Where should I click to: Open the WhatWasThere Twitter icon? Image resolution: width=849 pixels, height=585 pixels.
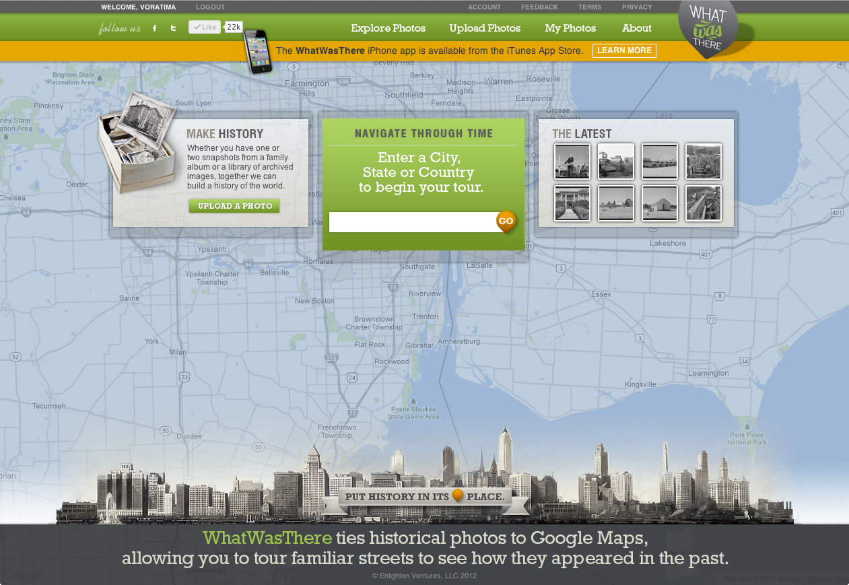click(173, 28)
